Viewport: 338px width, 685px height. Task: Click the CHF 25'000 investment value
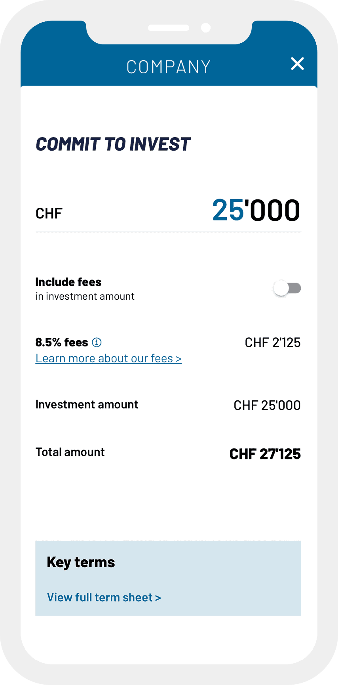coord(267,405)
